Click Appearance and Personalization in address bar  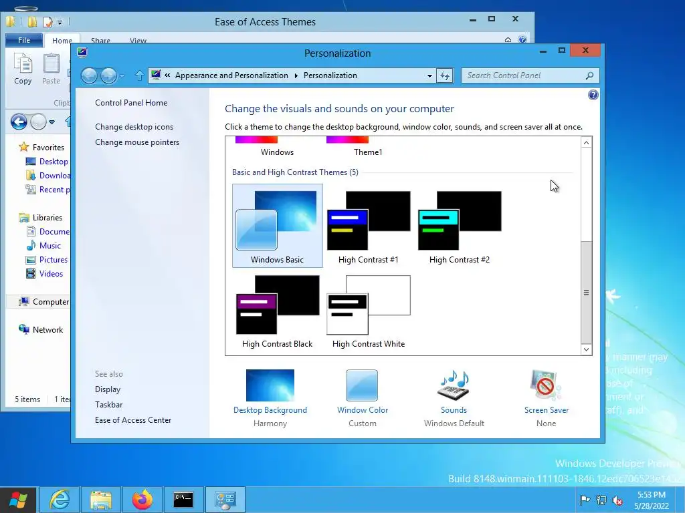pyautogui.click(x=231, y=75)
